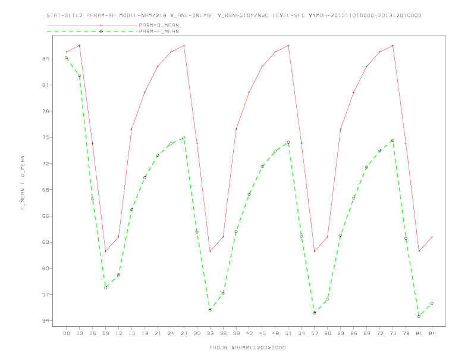This screenshot has height=363, width=471.
Task: Click x-axis forecast hour label 12
Action: click(x=119, y=333)
